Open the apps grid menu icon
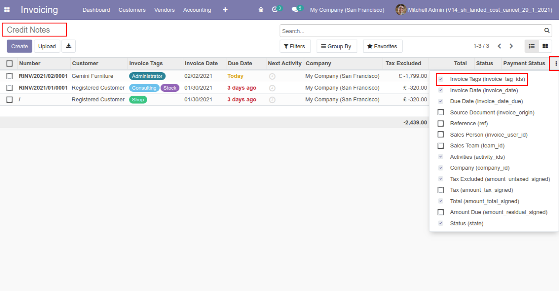Image resolution: width=559 pixels, height=291 pixels. [7, 10]
